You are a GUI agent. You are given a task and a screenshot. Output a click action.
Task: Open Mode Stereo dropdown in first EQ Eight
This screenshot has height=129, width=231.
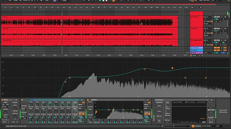click(81, 106)
